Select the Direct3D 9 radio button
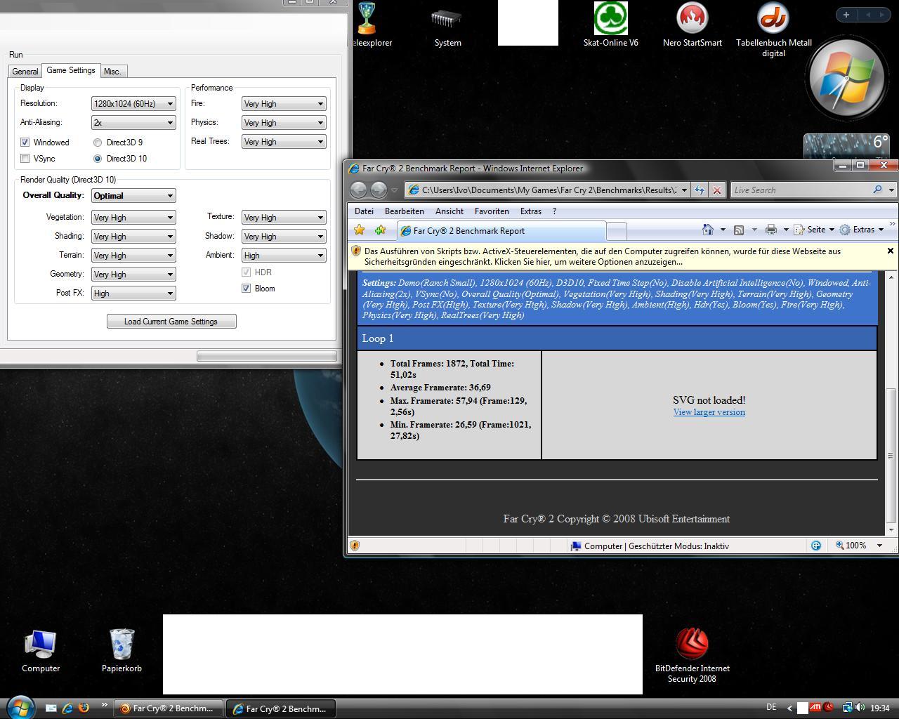 click(98, 143)
